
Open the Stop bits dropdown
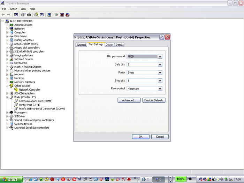click(x=160, y=81)
